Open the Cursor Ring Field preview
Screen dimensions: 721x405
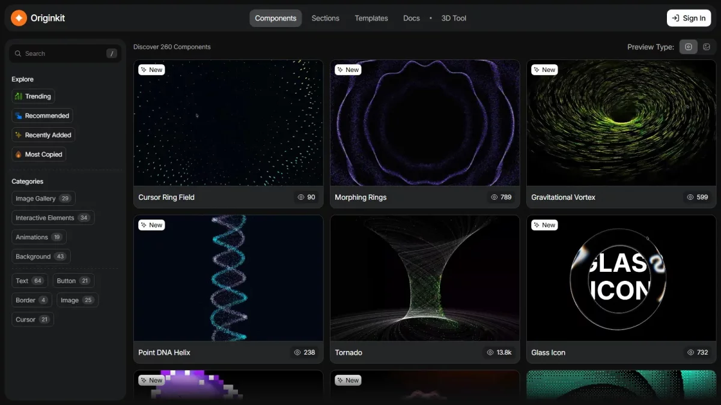click(228, 123)
